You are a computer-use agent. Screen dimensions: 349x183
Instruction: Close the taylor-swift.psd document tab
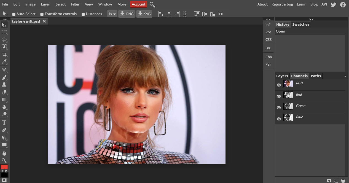[44, 21]
